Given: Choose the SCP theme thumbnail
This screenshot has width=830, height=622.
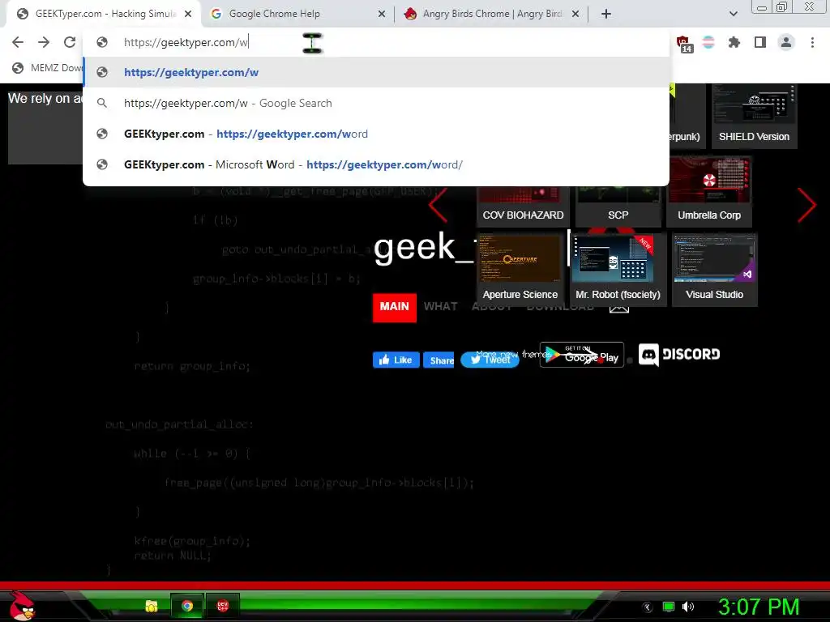Looking at the screenshot, I should [618, 207].
